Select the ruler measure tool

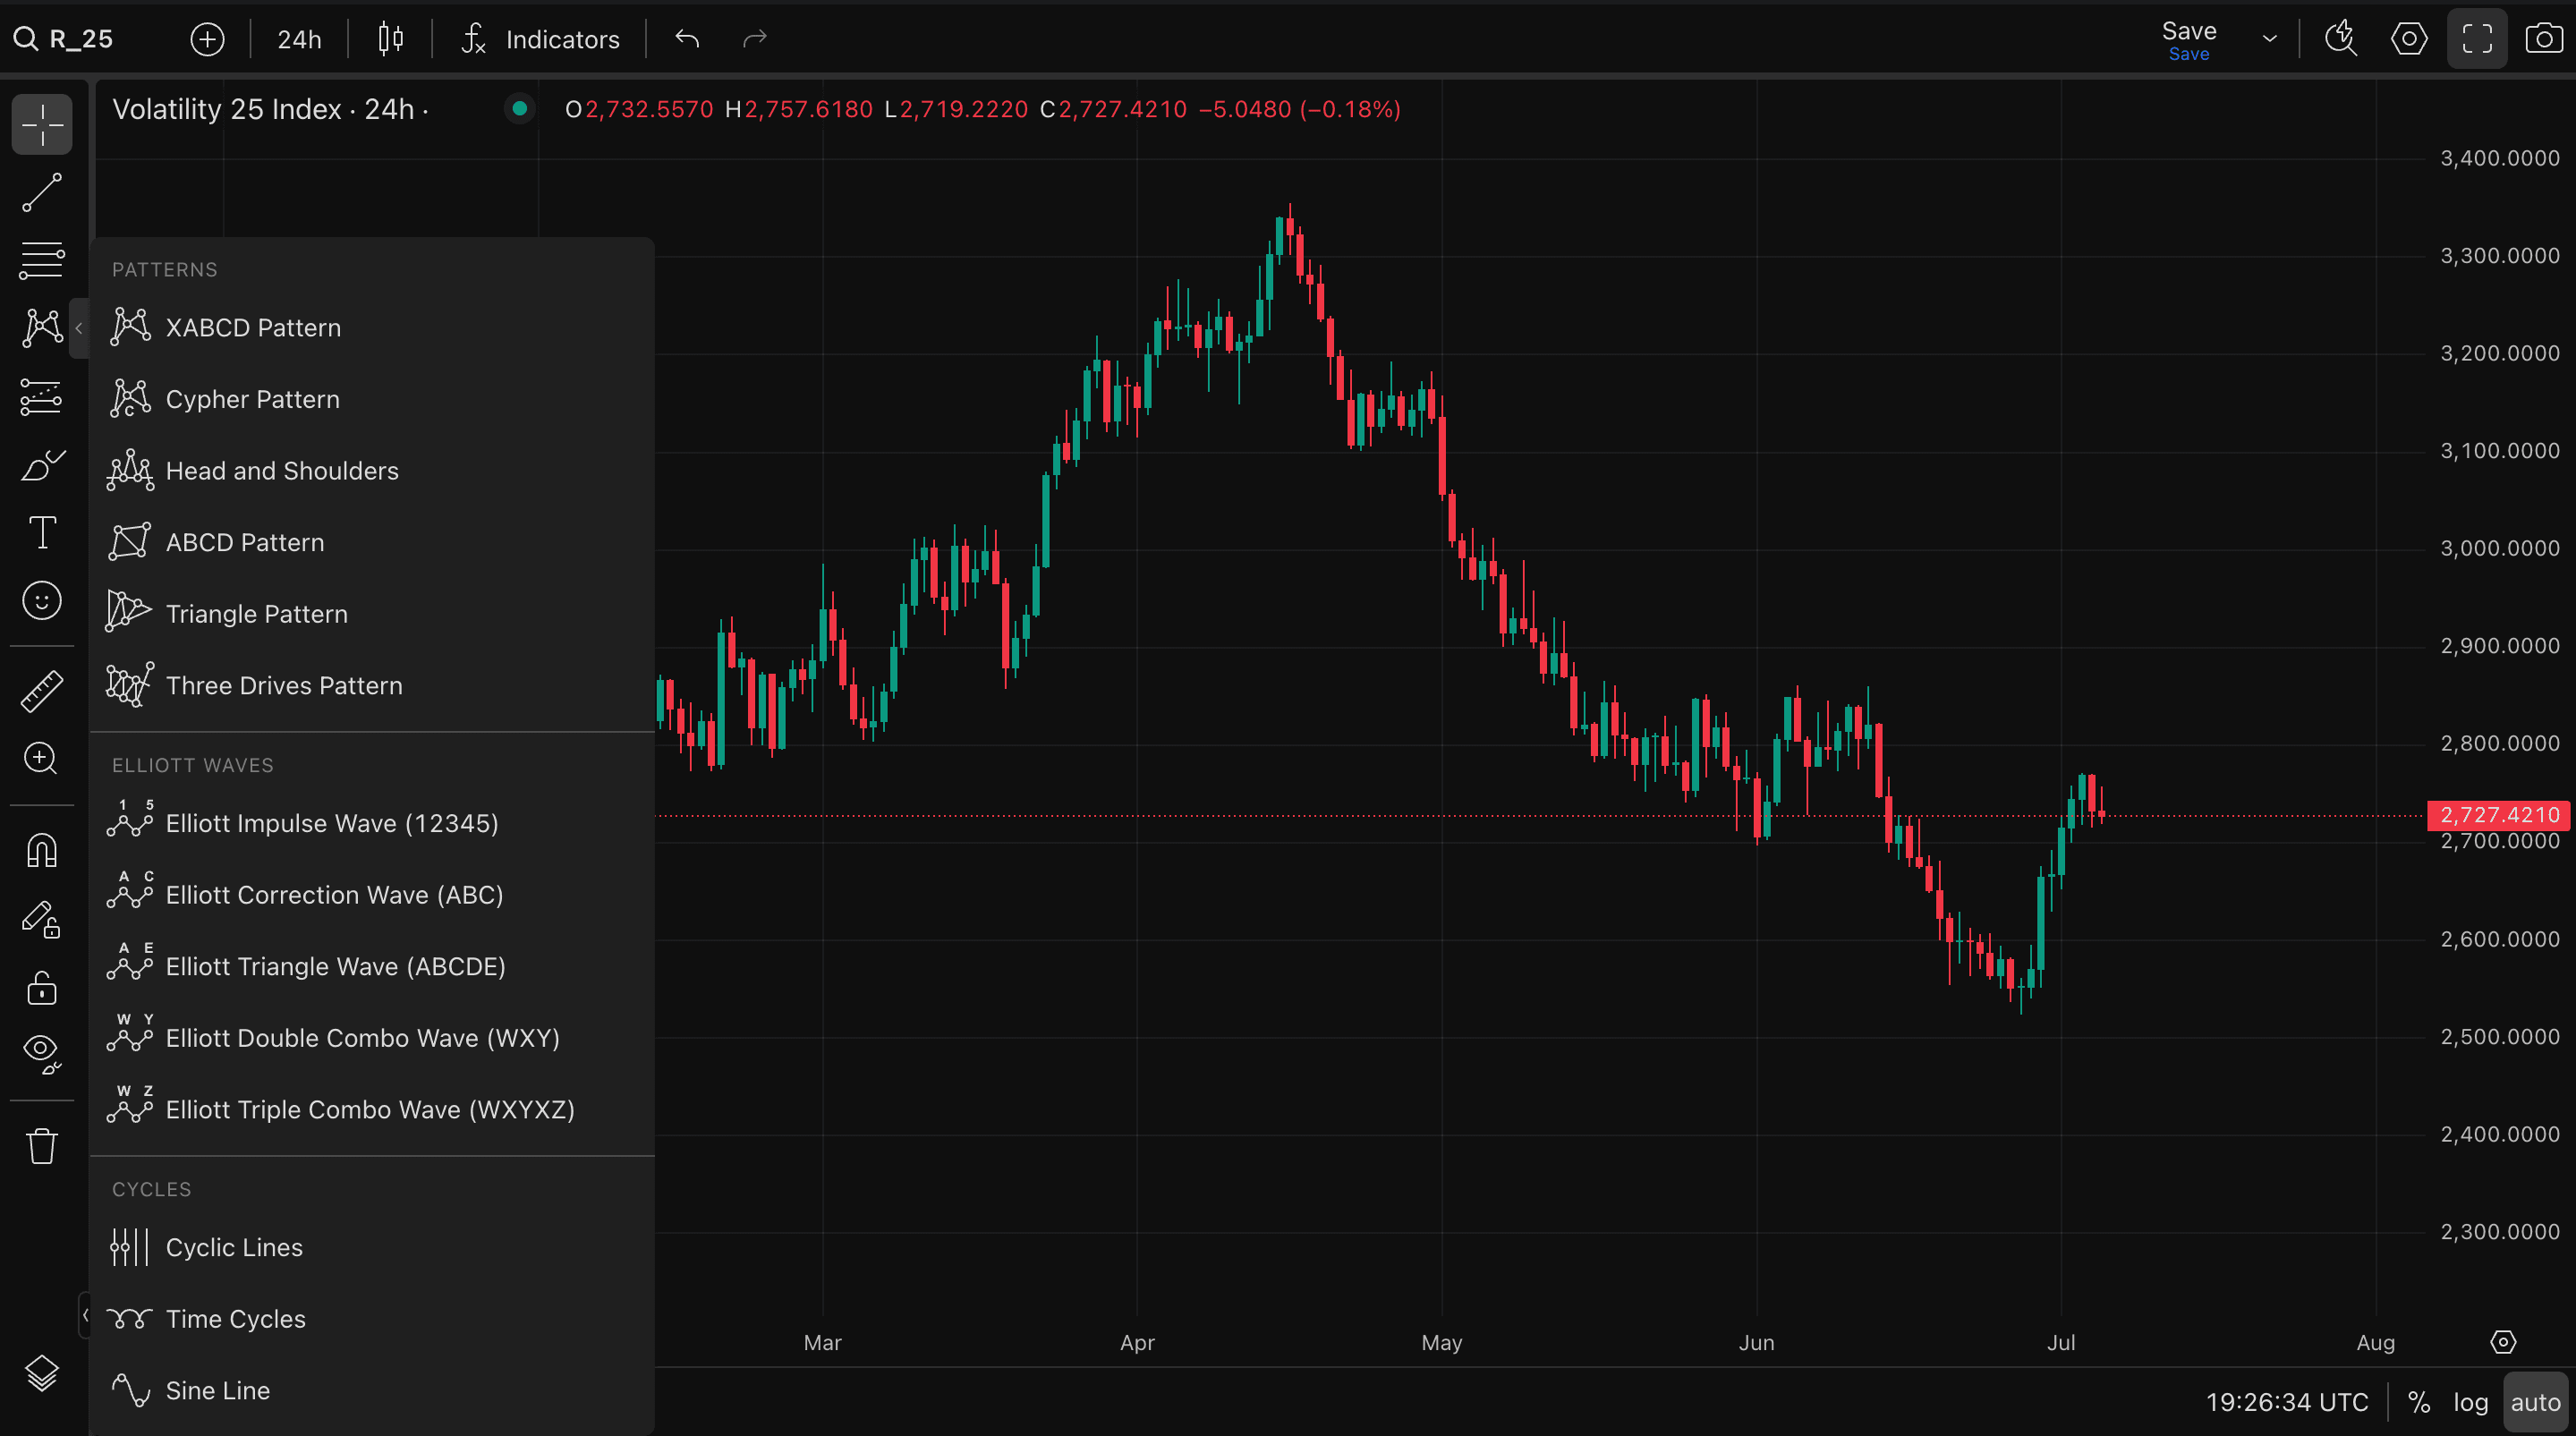click(42, 690)
